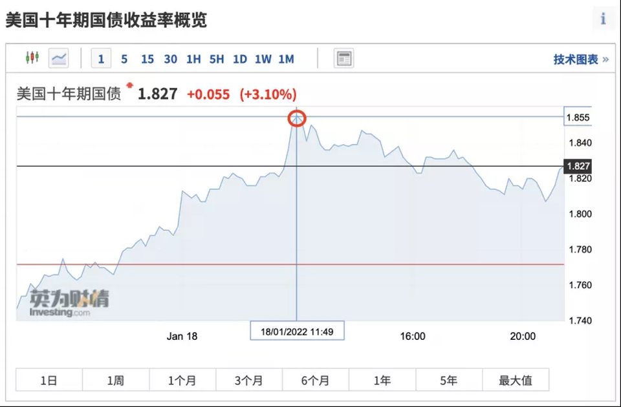
Task: Click the red arrow beside 美国十年期国债
Action: pyautogui.click(x=129, y=85)
